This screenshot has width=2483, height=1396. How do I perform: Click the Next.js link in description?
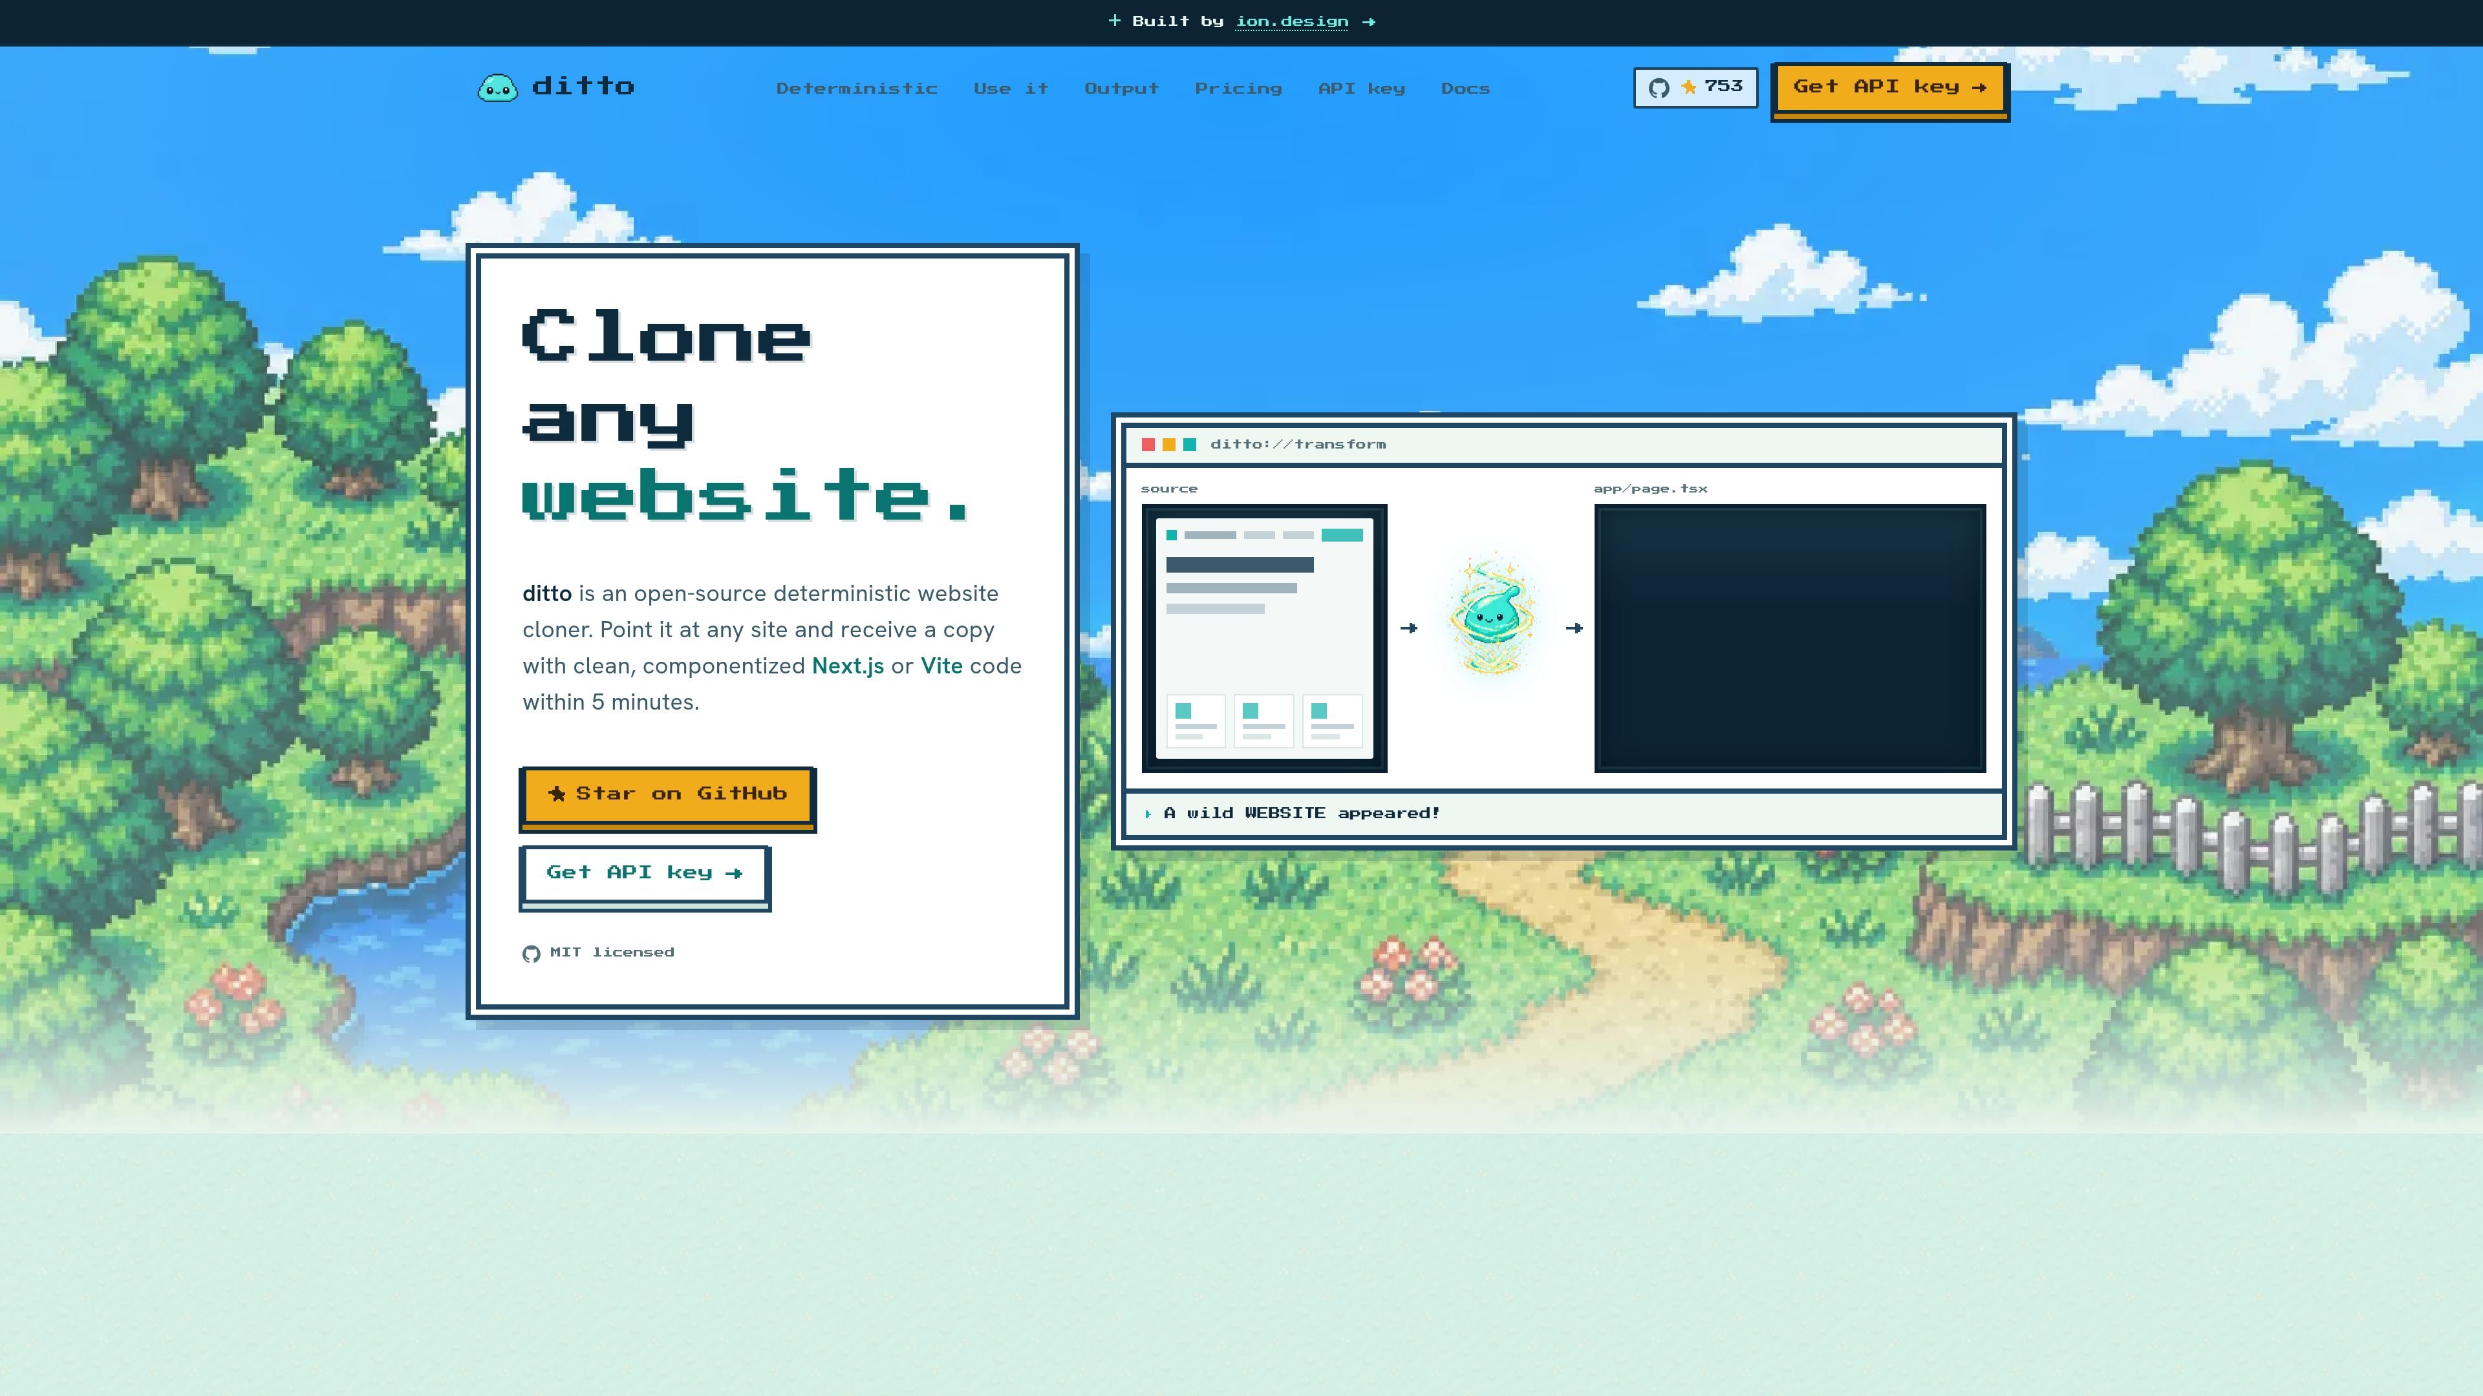coord(847,666)
